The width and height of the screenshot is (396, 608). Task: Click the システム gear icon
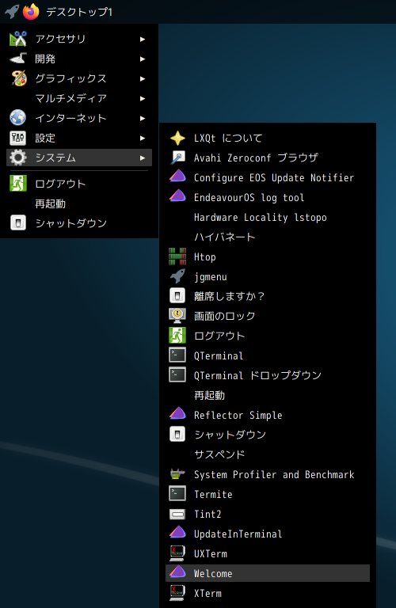(18, 158)
